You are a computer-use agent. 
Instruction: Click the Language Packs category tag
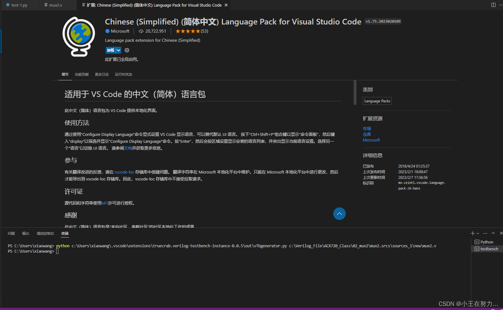pos(377,101)
